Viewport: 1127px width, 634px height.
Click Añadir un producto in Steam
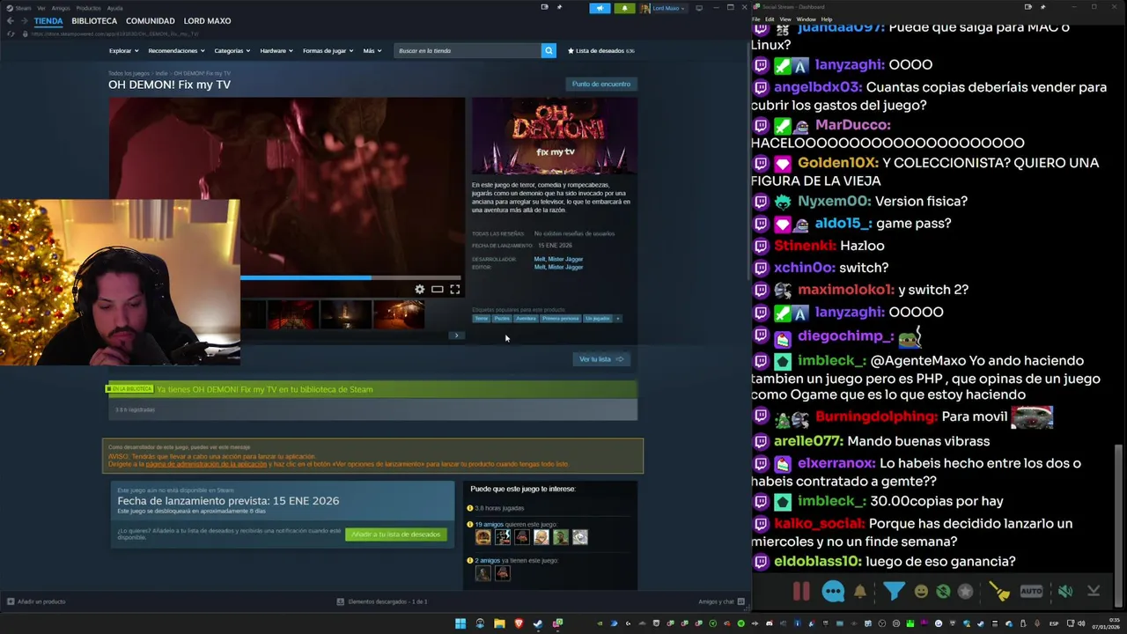[x=36, y=601]
